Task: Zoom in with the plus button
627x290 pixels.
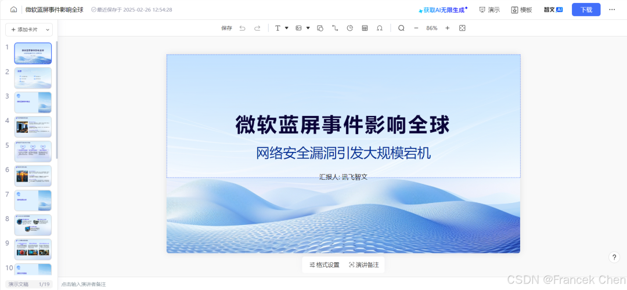Action: click(x=448, y=28)
